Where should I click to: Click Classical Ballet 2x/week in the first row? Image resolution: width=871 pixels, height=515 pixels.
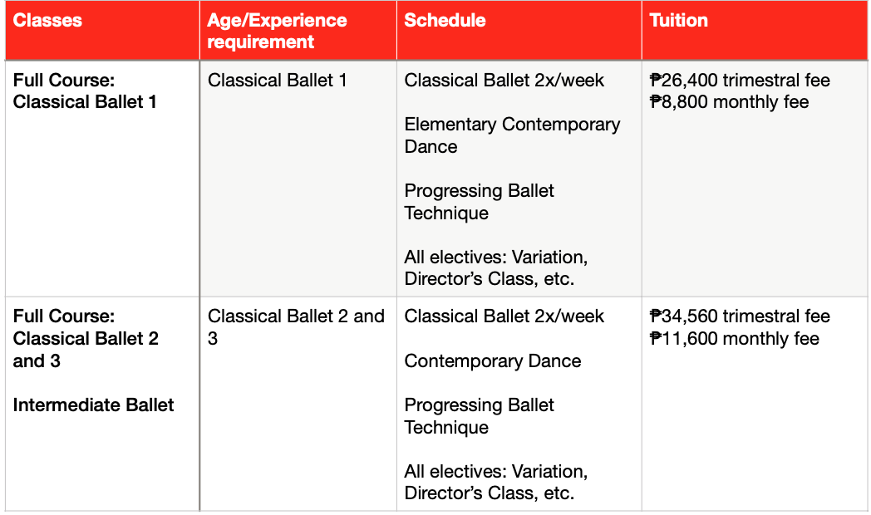tap(504, 81)
